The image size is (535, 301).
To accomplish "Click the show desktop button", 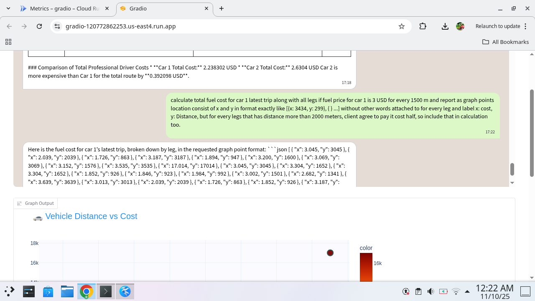I will 525,291.
